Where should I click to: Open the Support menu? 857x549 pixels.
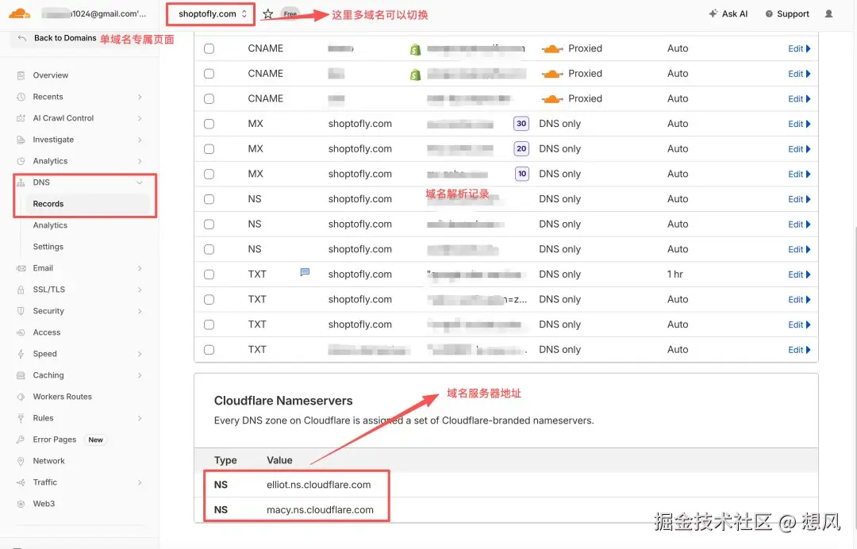pyautogui.click(x=787, y=13)
